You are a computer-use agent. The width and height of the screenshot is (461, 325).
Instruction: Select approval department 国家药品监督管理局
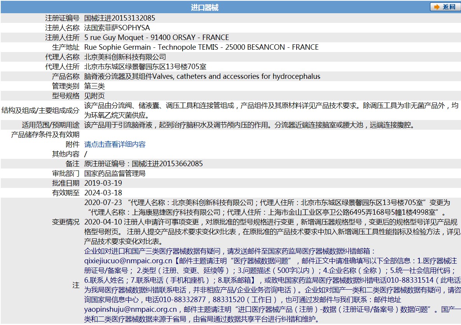(115, 173)
